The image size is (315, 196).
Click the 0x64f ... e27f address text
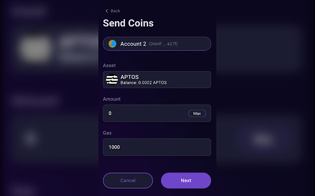click(163, 44)
